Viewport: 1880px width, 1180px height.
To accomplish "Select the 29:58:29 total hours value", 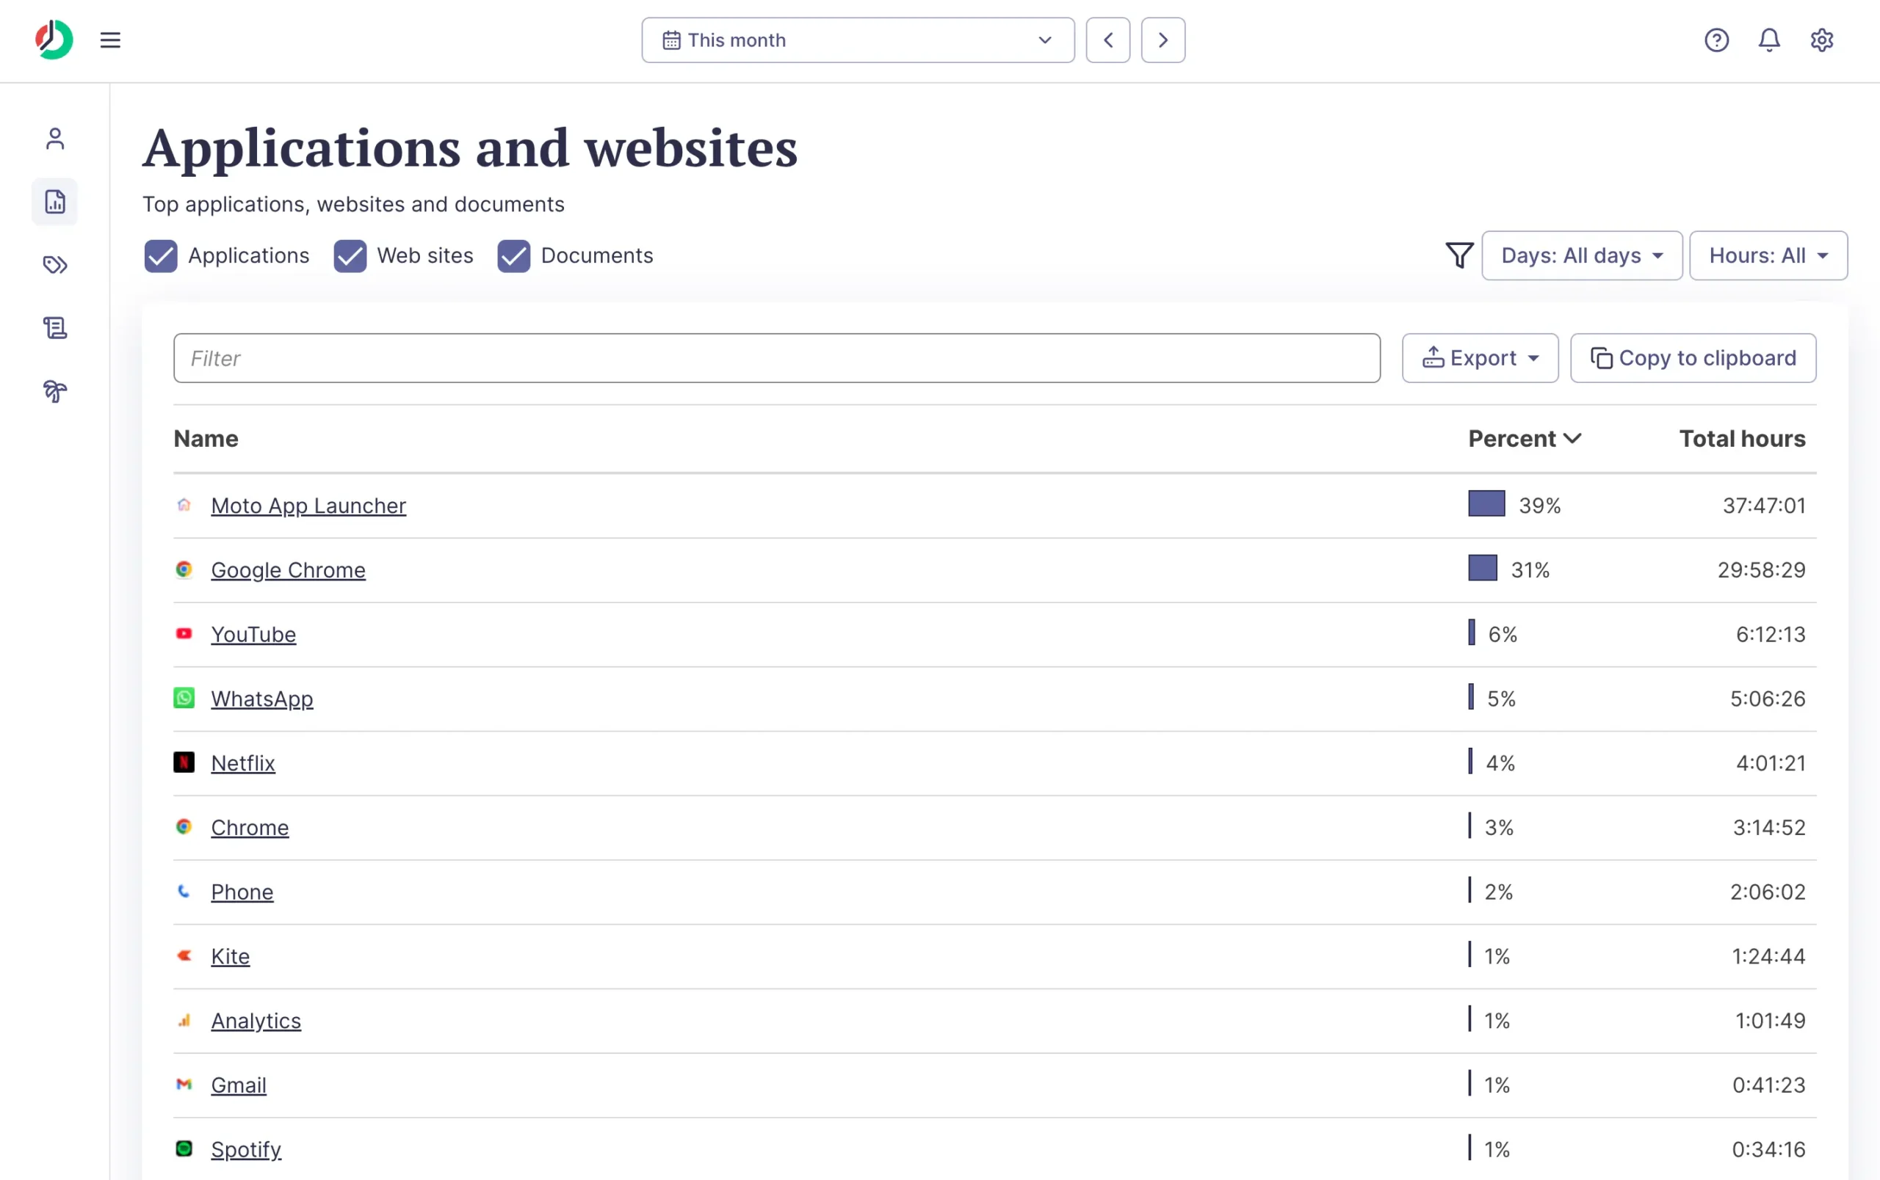I will 1761,570.
